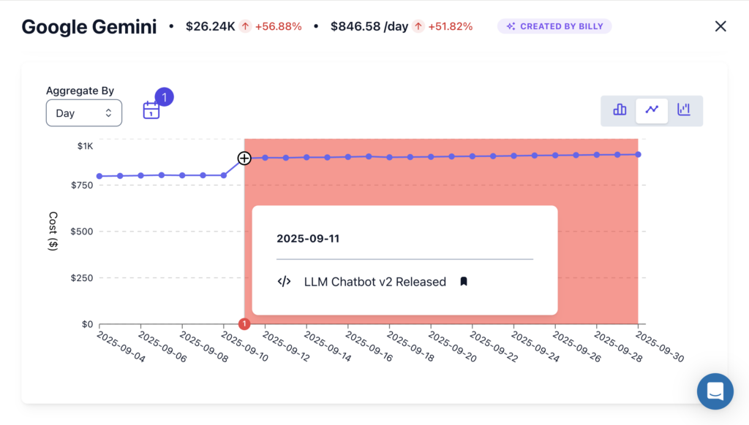This screenshot has height=425, width=749.
Task: Click the last data point at 2025-09-30
Action: click(x=639, y=154)
